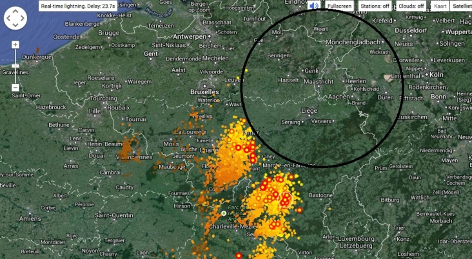472x259 pixels.
Task: Select the Maastricht label inside the circle
Action: (319, 82)
